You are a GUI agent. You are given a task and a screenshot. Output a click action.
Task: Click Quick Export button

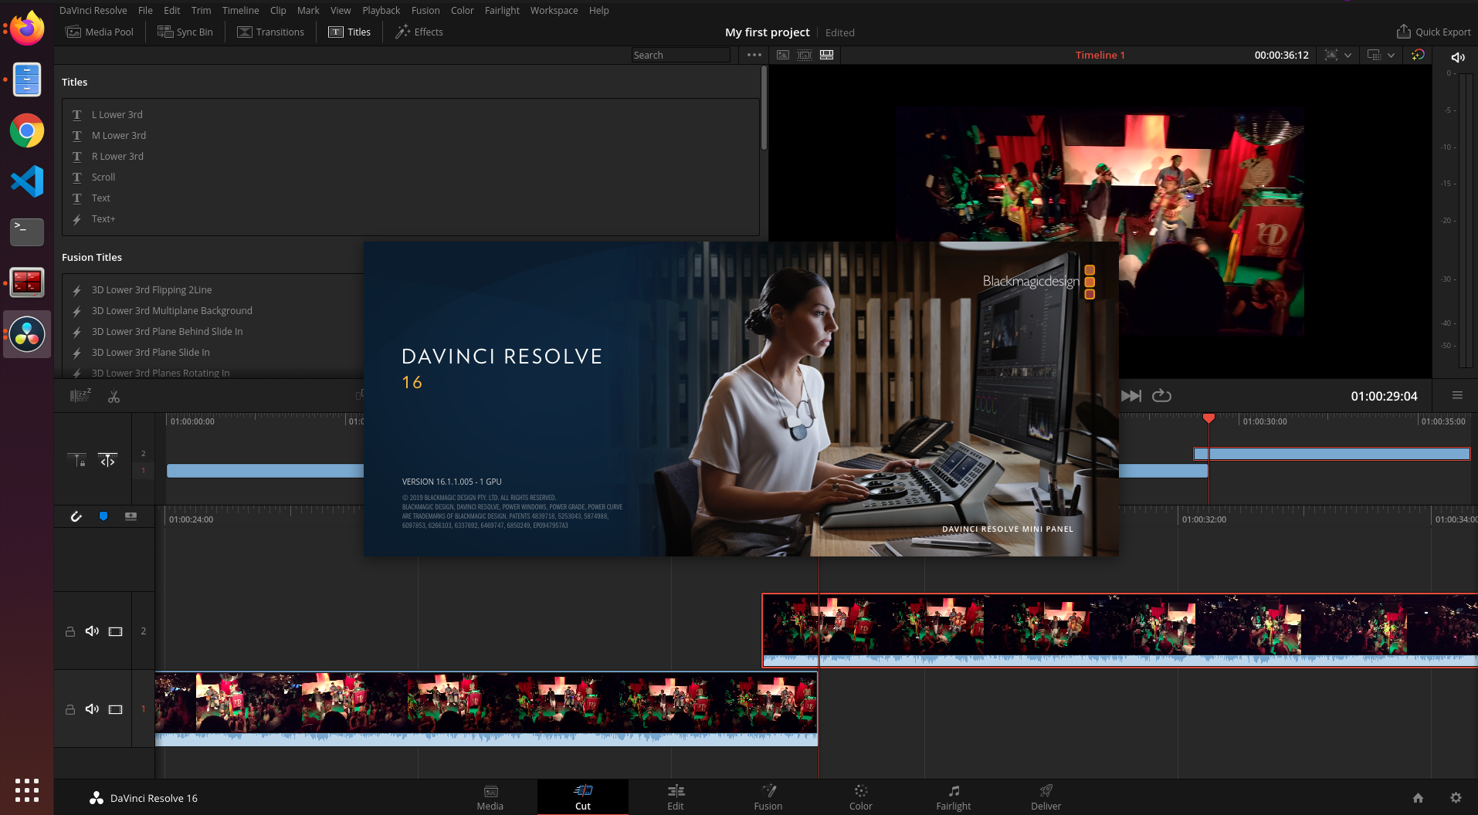[1434, 32]
